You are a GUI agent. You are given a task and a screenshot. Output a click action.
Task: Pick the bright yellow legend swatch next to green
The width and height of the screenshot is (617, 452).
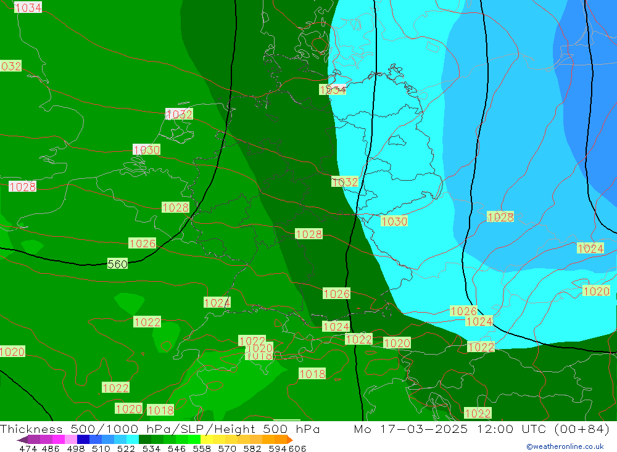(x=207, y=440)
